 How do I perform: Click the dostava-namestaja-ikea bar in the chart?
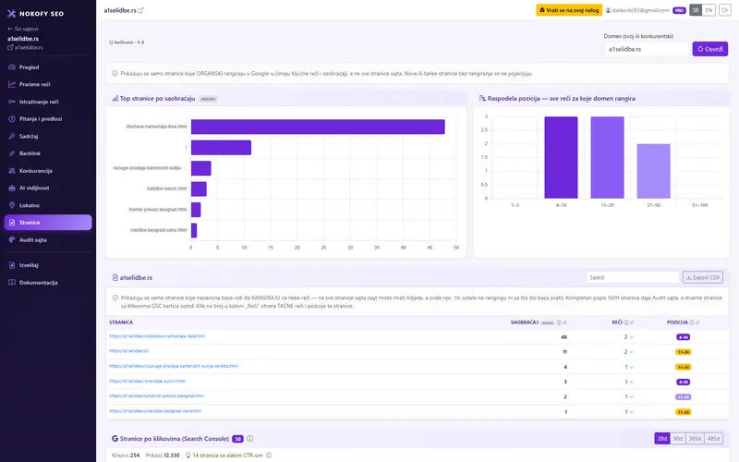[318, 127]
